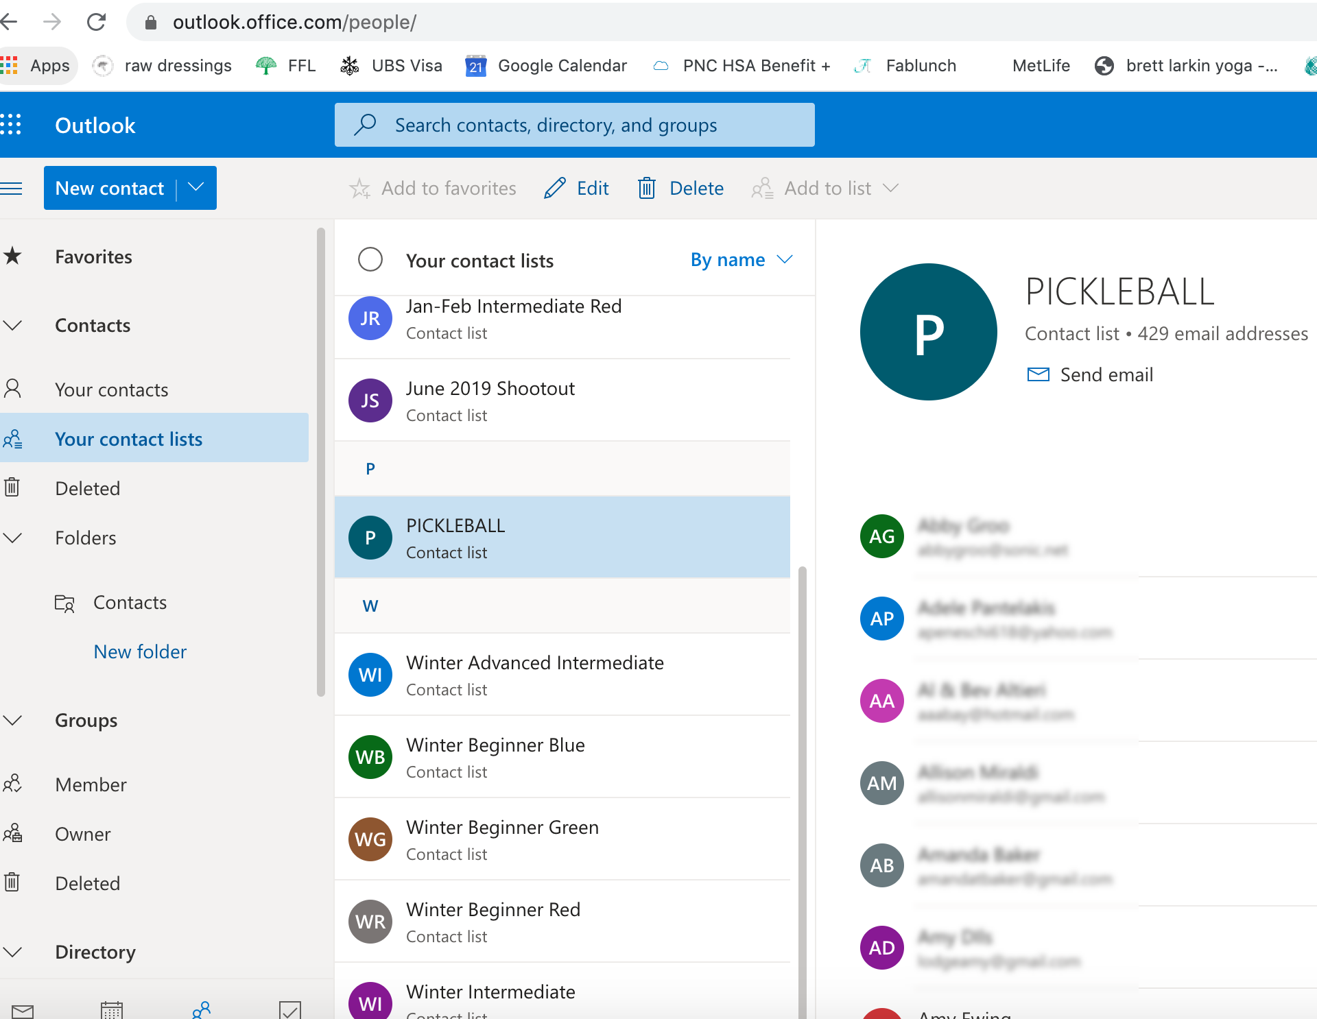
Task: Open Favorites in the sidebar
Action: pos(93,256)
